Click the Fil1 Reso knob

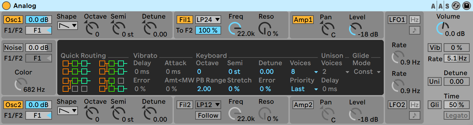[x=264, y=29]
